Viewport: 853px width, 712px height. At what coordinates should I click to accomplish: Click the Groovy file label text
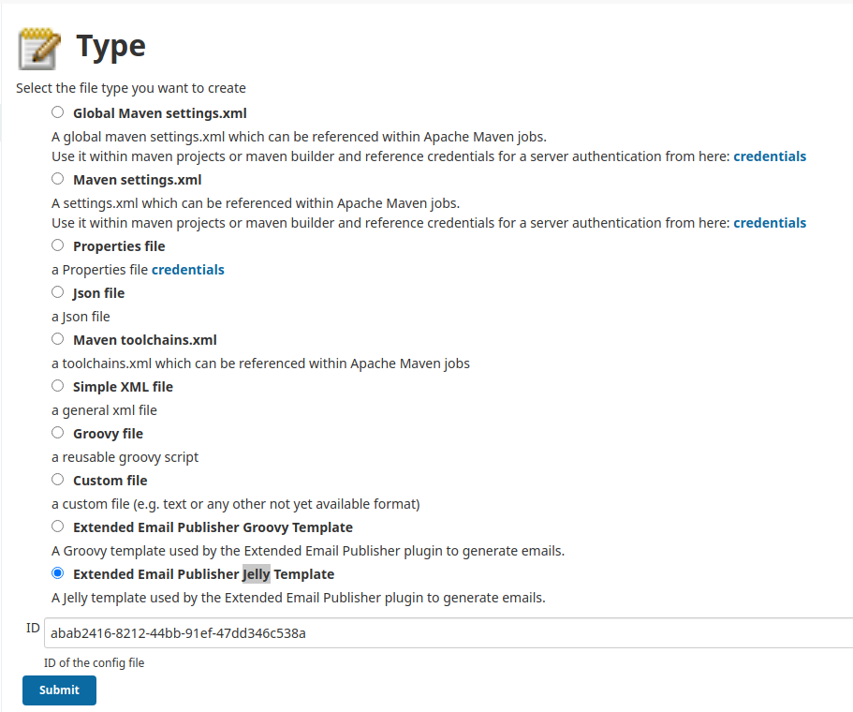[108, 434]
